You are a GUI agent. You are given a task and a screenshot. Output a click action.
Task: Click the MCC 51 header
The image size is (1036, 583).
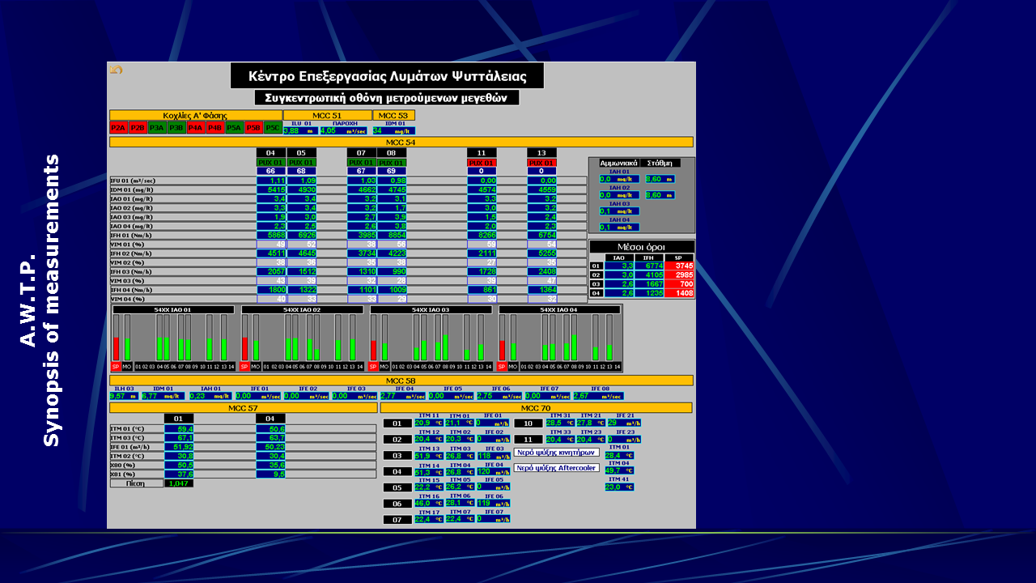point(327,115)
